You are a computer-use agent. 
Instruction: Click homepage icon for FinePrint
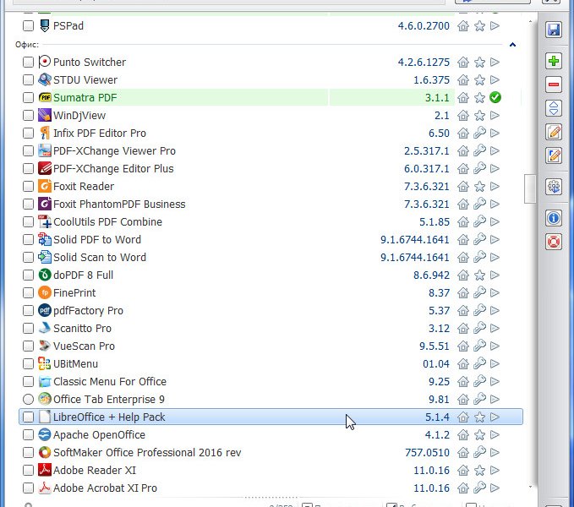(463, 293)
